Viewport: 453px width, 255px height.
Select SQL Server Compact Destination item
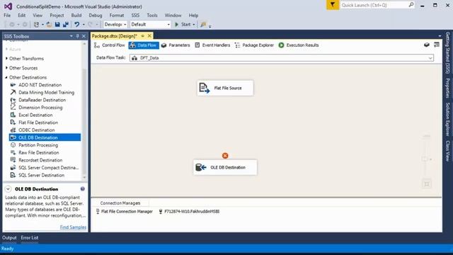click(49, 168)
